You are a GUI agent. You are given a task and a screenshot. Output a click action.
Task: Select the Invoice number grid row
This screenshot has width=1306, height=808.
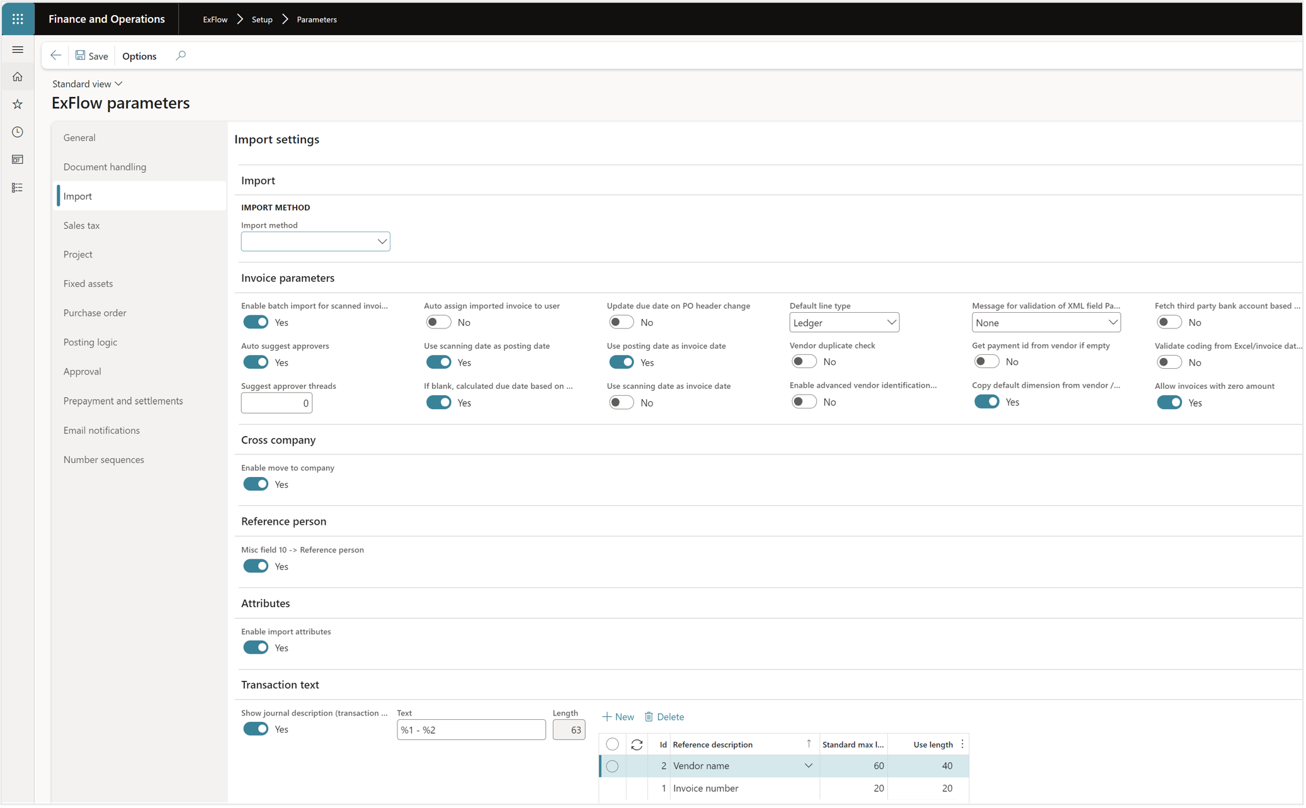pos(784,788)
